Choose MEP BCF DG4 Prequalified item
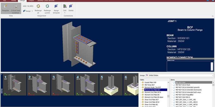 (184, 95)
